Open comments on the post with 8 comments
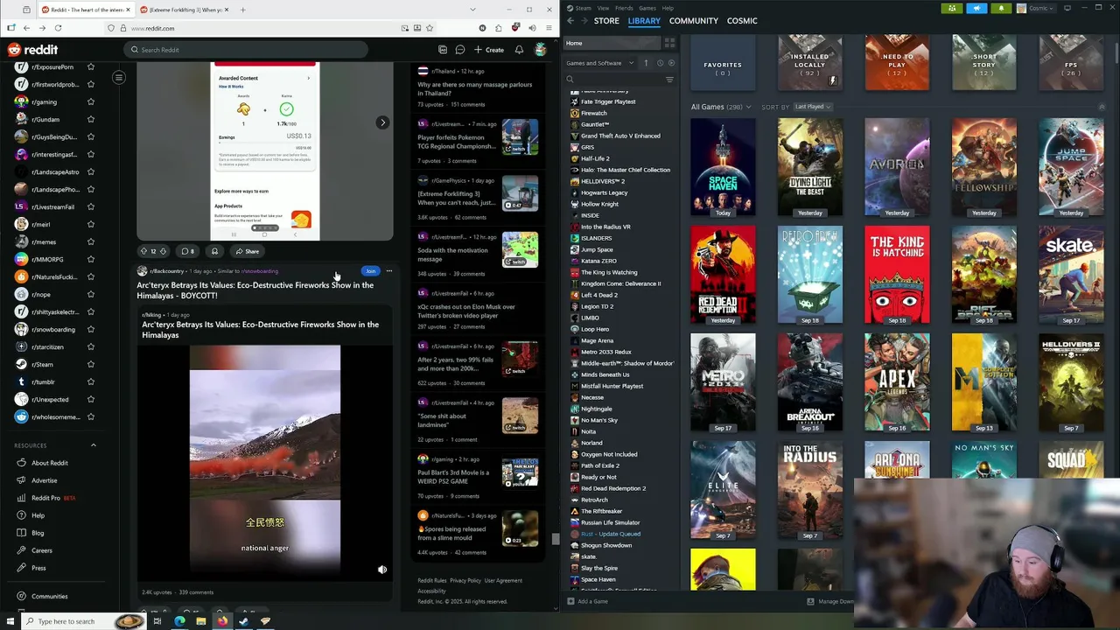Screen dimensions: 1120x630 click(187, 251)
